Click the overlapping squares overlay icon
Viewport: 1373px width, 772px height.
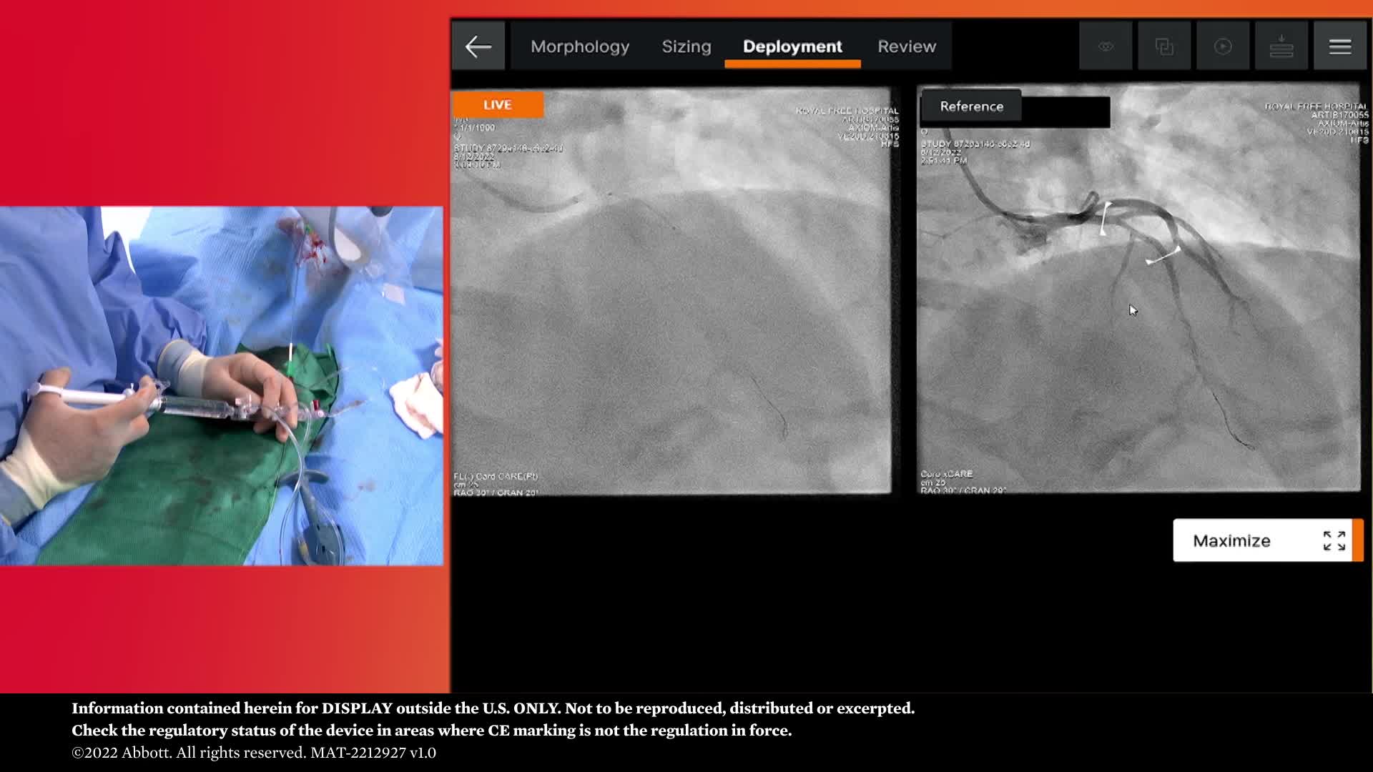1164,47
